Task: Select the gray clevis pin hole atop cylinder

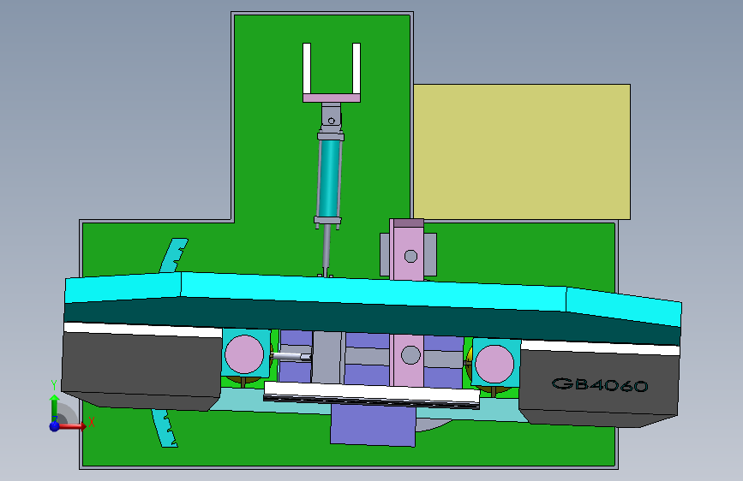Action: point(332,121)
